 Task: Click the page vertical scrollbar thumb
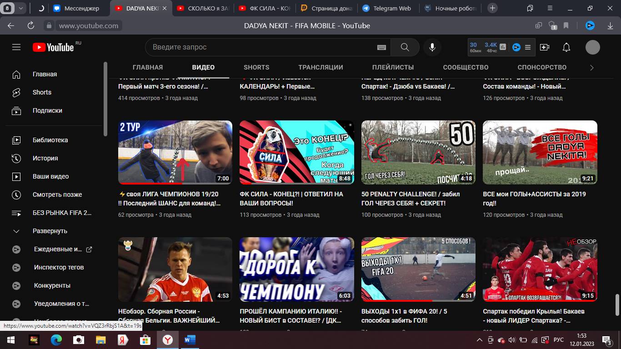(x=617, y=305)
